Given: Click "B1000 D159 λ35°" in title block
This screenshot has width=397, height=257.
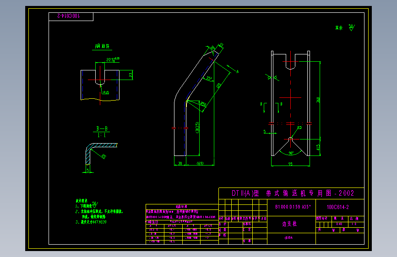Looking at the screenshot, I should pyautogui.click(x=293, y=207).
